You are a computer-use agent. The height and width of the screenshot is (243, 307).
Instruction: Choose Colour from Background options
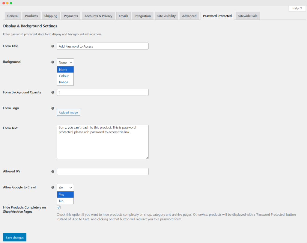tap(64, 76)
